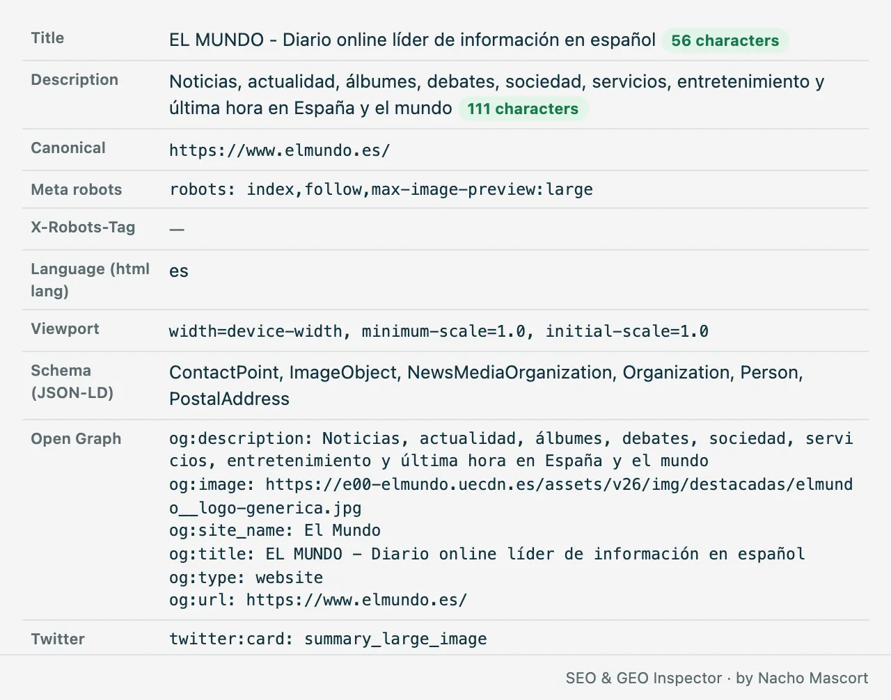Click the Schema JSON-LD types list

(x=486, y=385)
